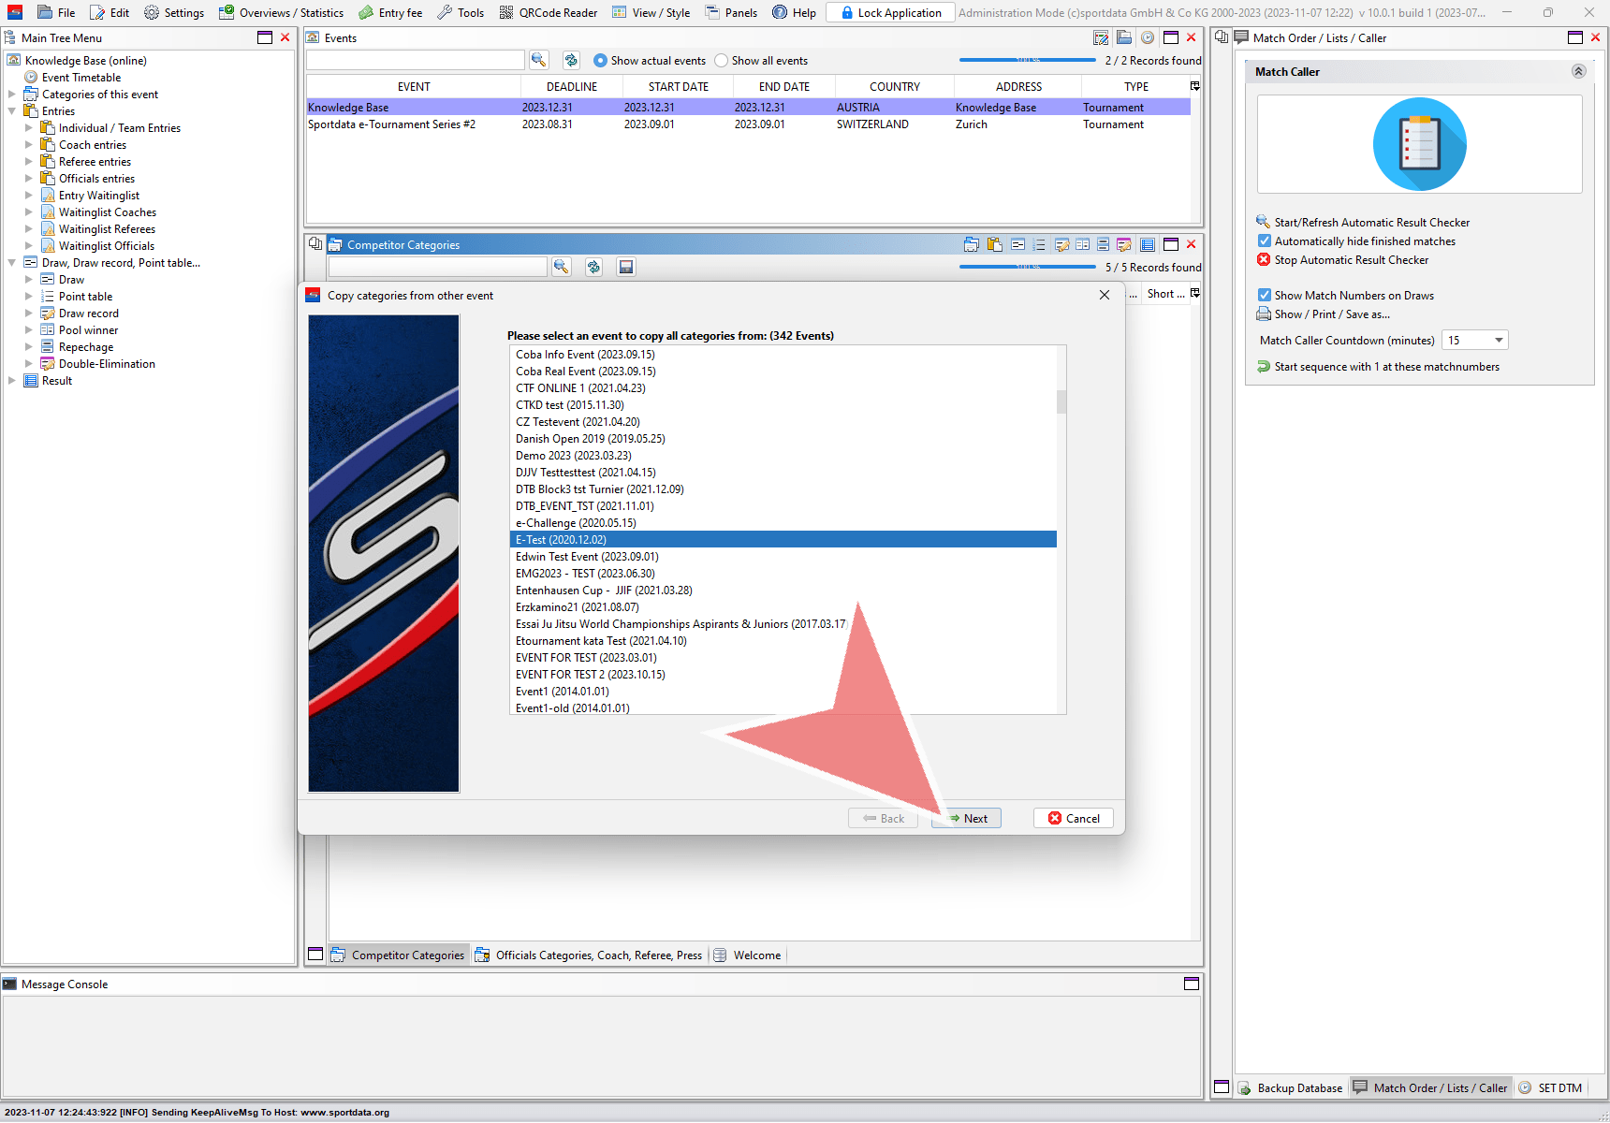Expand Individual / Team Entries tree node

point(29,127)
